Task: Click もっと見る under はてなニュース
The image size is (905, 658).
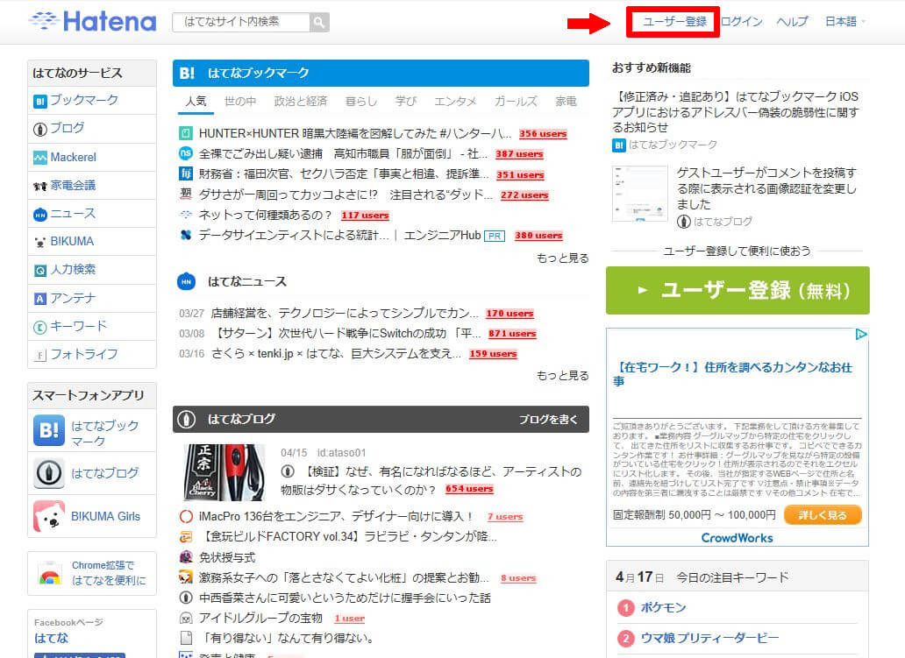Action: [563, 375]
